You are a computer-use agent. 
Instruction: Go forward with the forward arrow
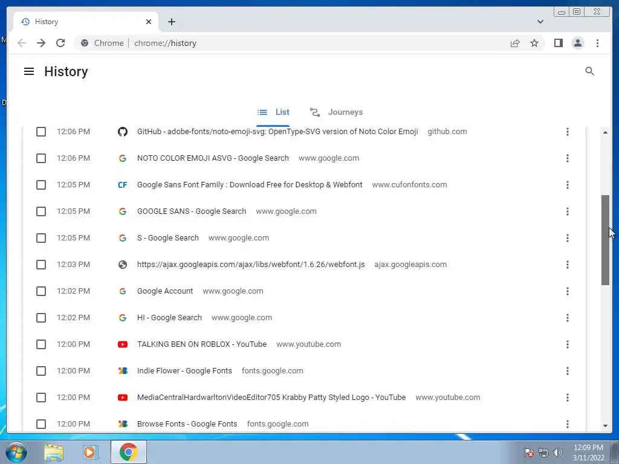click(x=41, y=43)
